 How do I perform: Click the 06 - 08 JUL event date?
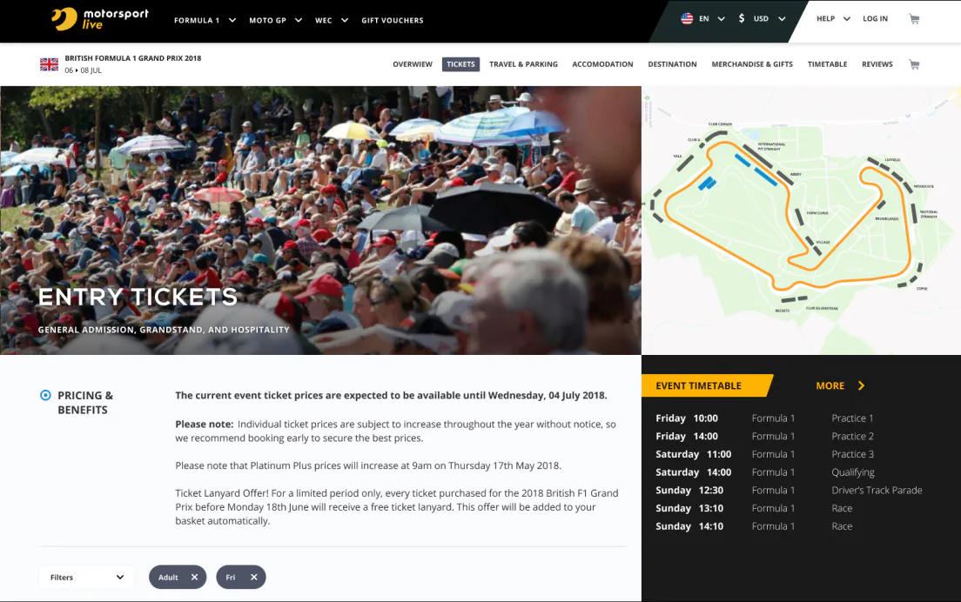click(84, 70)
